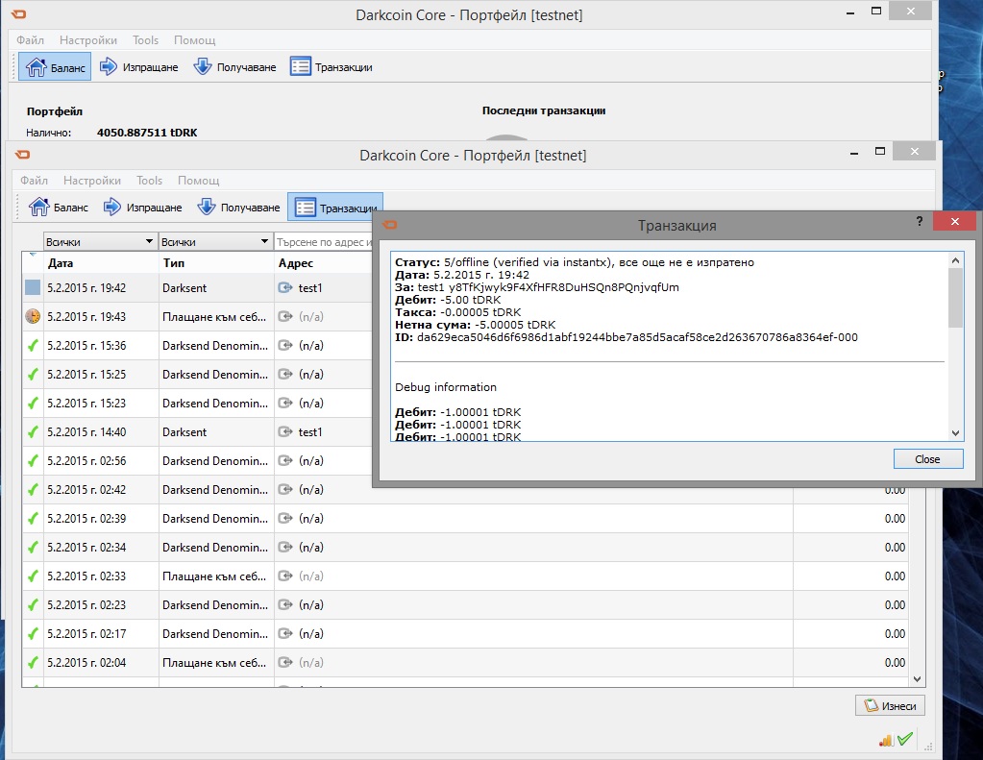Click address arrow icon in 02:39 row
Screen dimensions: 983x760
tap(285, 519)
